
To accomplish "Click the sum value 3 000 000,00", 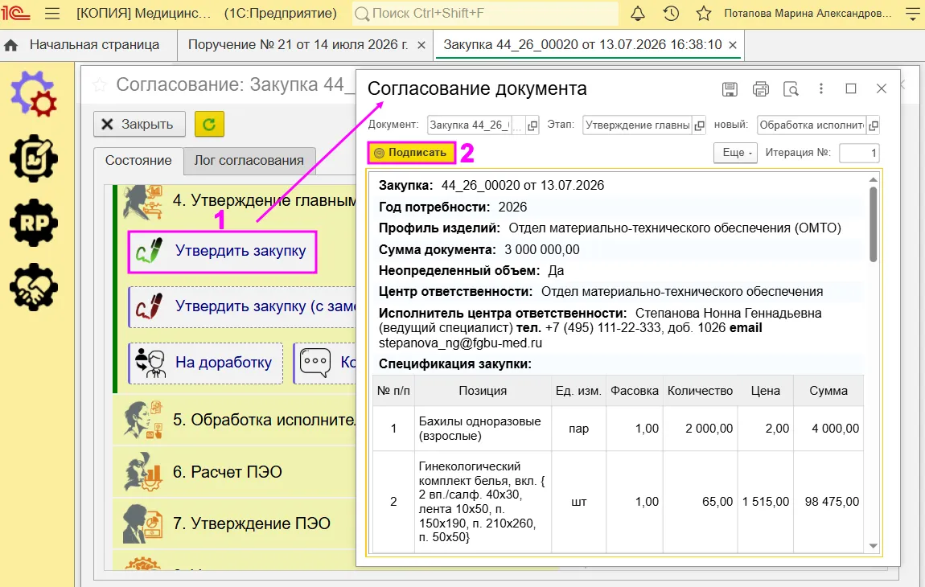I will click(541, 249).
